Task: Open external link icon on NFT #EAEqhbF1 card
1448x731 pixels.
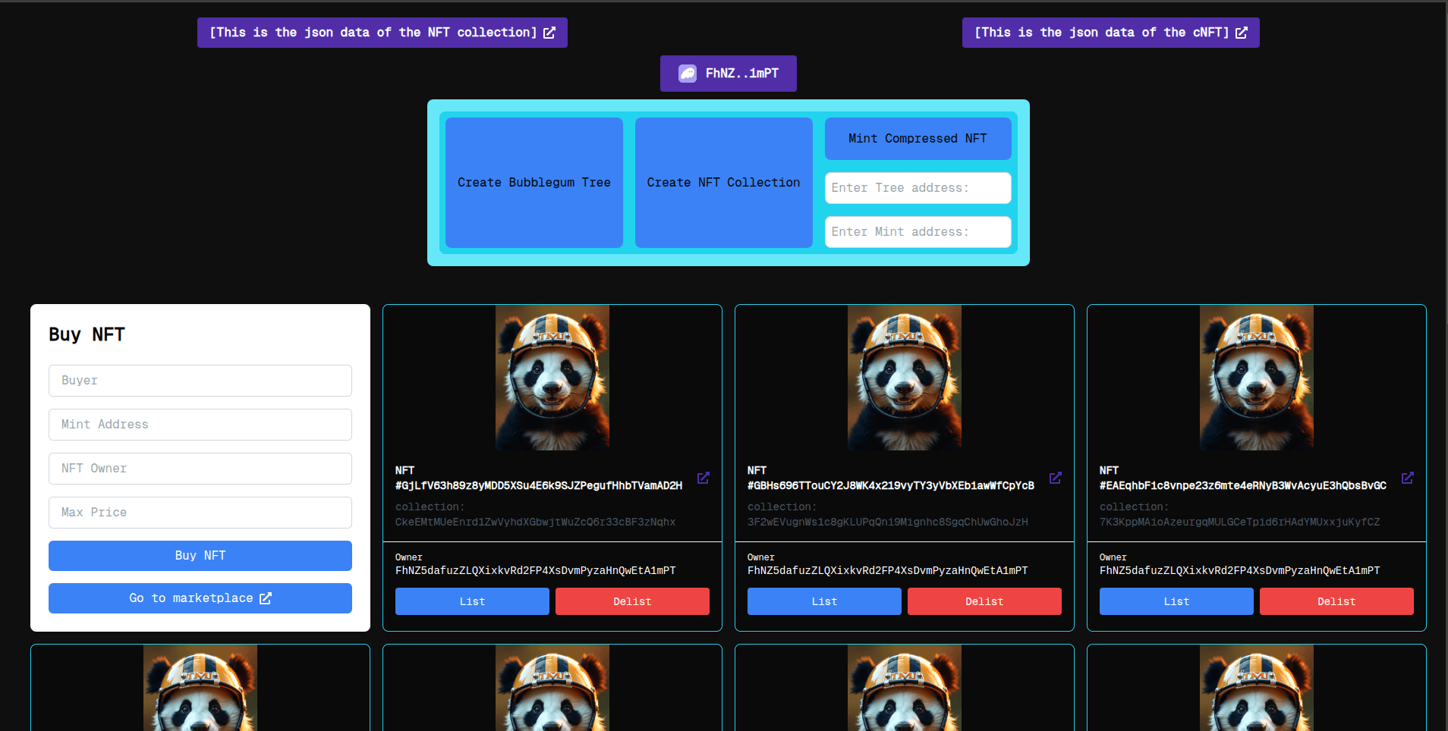Action: point(1408,478)
